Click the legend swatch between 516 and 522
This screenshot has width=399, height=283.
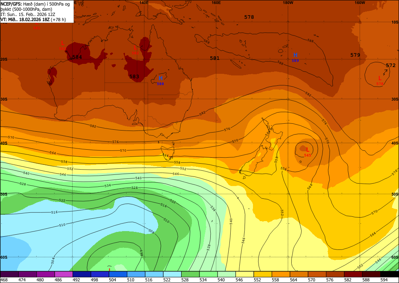(154, 274)
